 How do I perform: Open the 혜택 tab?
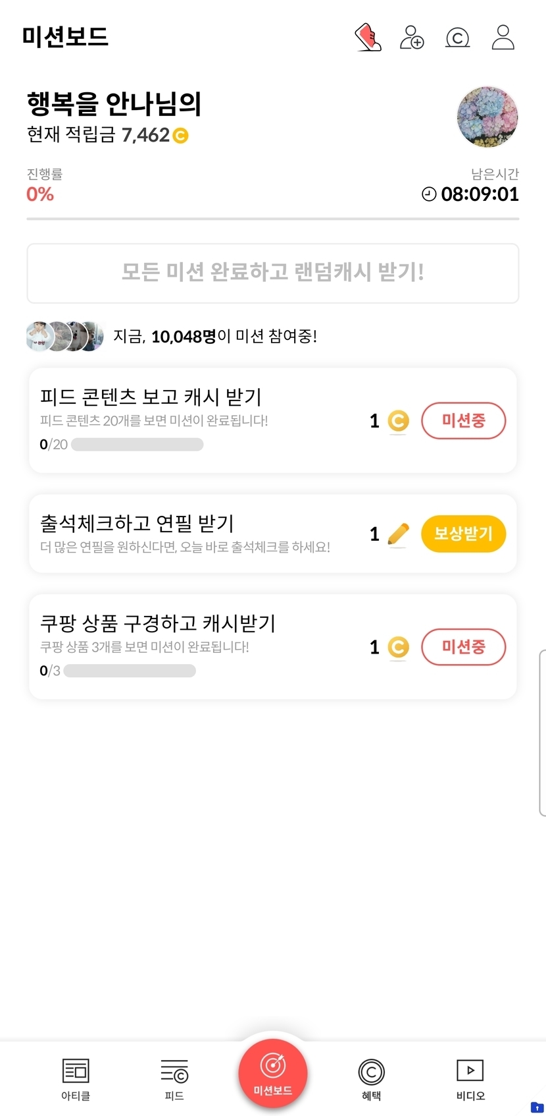(x=372, y=1079)
